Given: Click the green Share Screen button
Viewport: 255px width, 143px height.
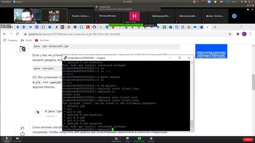Looking at the screenshot, I should coord(139,139).
